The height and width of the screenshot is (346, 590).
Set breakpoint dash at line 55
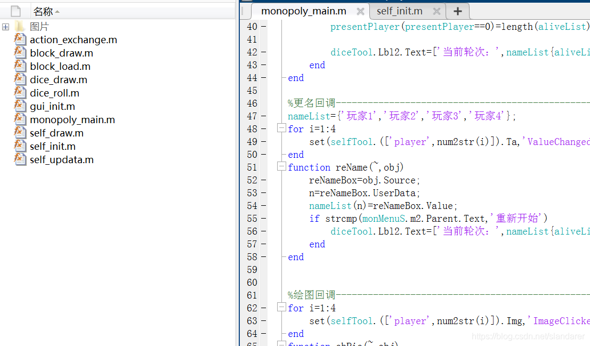263,219
